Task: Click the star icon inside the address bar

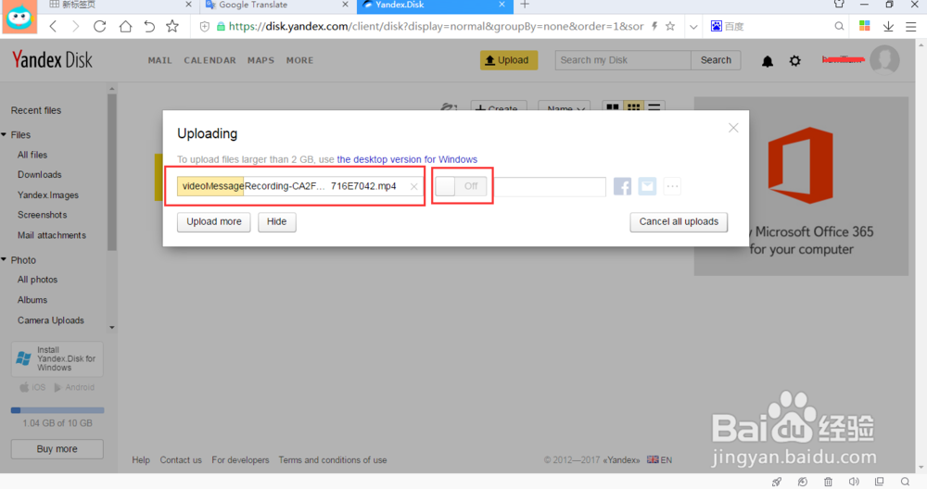Action: 670,26
